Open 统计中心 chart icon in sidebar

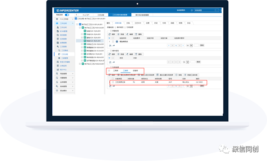[x=58, y=70]
